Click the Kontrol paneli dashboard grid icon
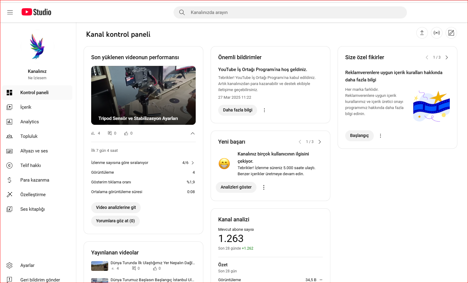 9,93
